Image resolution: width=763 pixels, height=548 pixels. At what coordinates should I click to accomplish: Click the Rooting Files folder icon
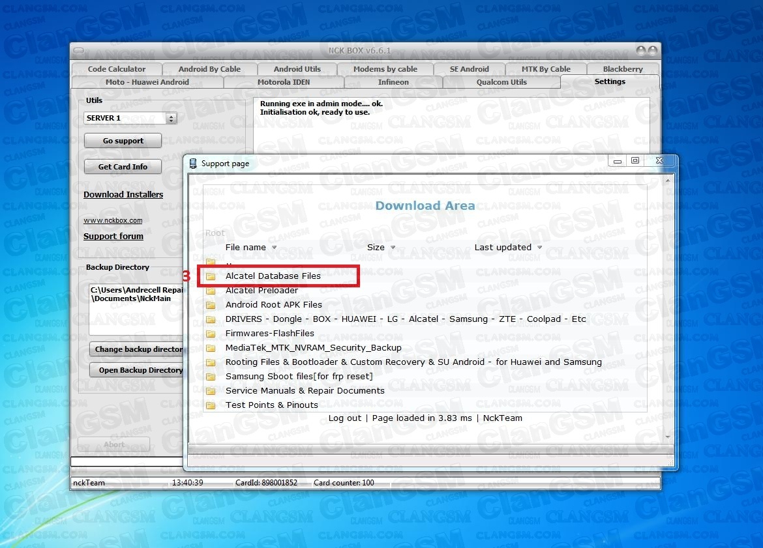coord(211,362)
